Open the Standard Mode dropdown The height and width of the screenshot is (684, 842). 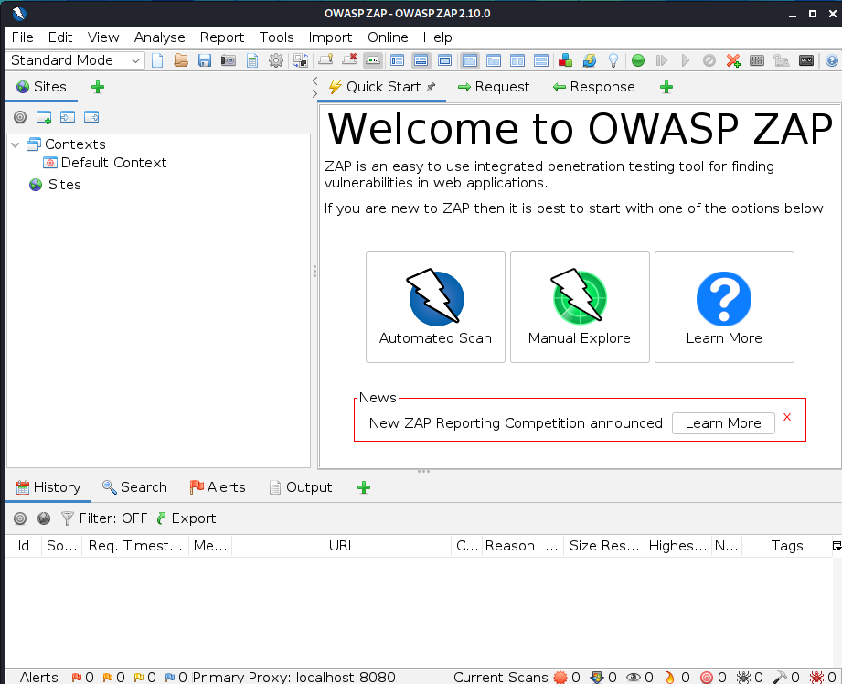point(75,60)
